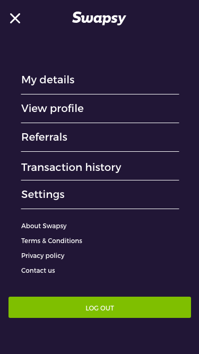The width and height of the screenshot is (199, 354).
Task: Read About Swapsy
Action: pos(44,226)
